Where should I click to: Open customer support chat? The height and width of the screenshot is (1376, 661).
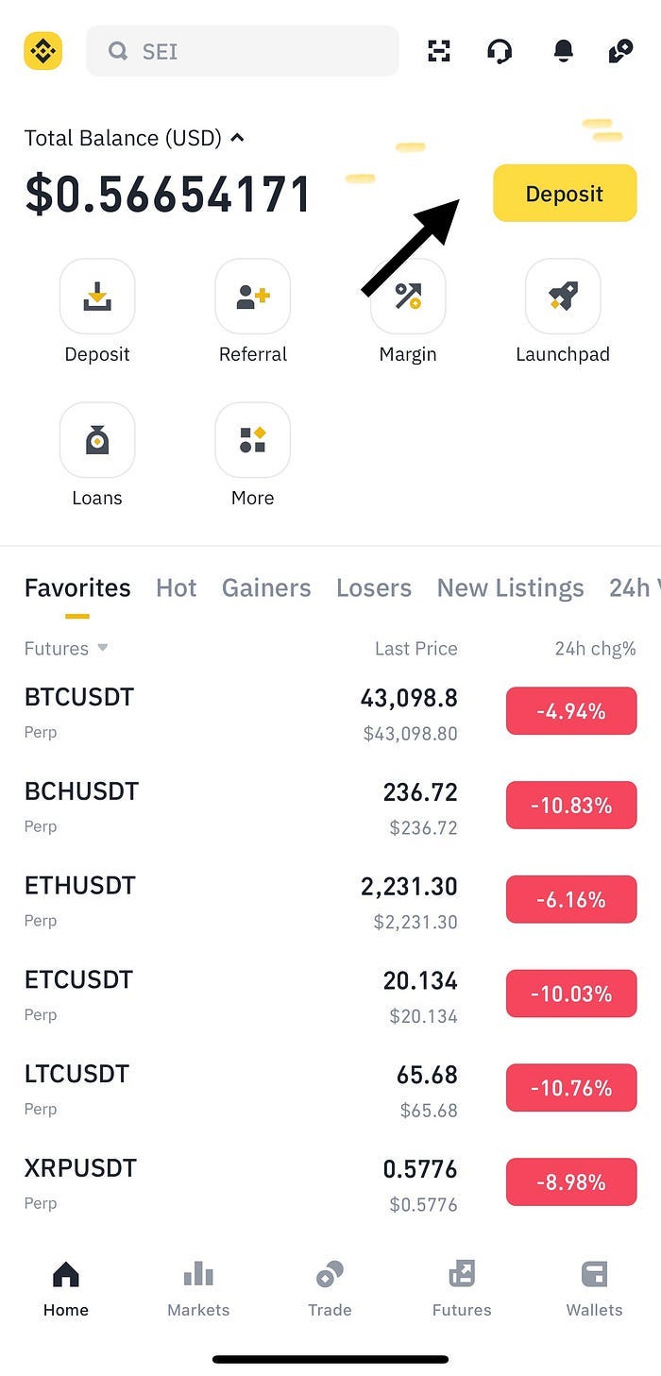500,52
